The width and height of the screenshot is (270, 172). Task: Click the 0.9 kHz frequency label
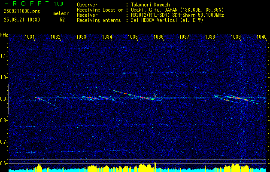tap(3, 99)
